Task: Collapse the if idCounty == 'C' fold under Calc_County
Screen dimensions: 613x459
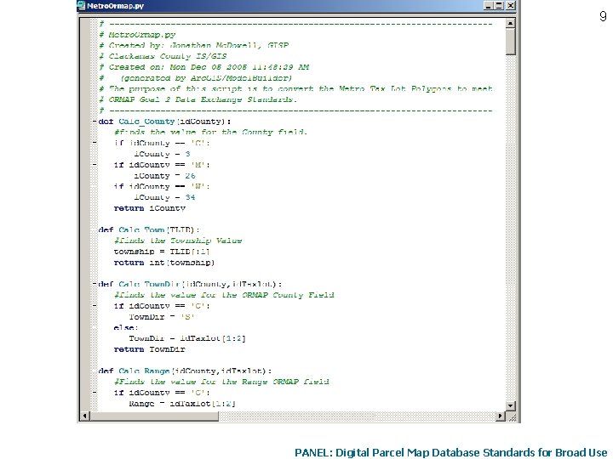Action: coord(95,144)
